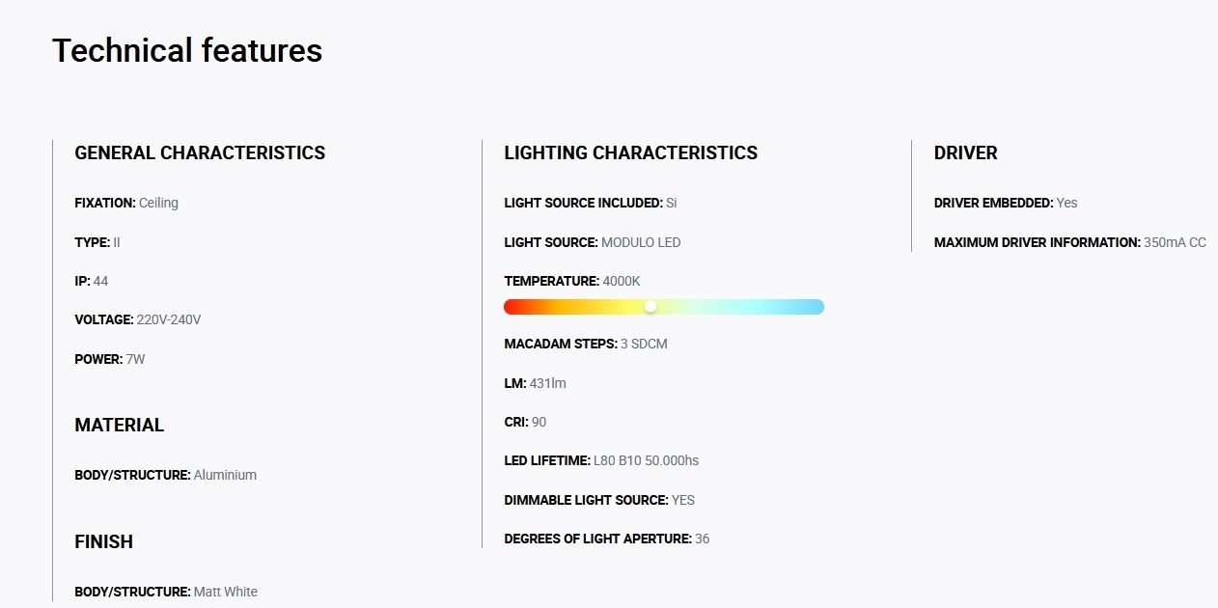
Task: Click the Light Source MODULO LED entry
Action: 593,242
